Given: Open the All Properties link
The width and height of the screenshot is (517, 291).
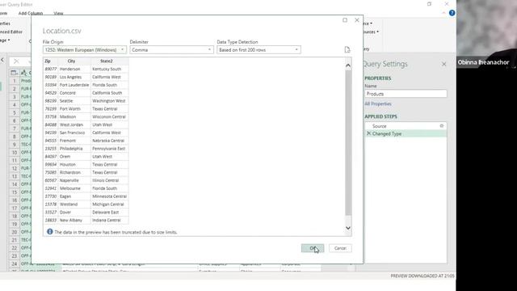Looking at the screenshot, I should click(x=378, y=103).
